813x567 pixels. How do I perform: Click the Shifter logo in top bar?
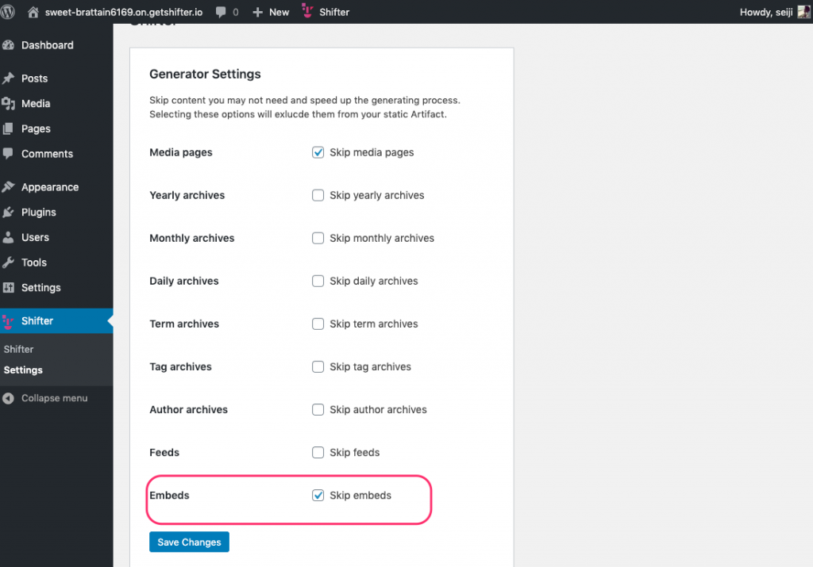coord(307,11)
